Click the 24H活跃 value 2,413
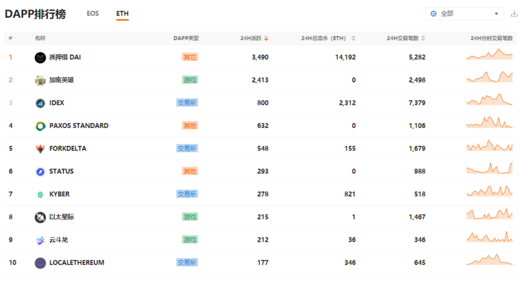Viewport: 522px width, 284px height. coord(260,80)
